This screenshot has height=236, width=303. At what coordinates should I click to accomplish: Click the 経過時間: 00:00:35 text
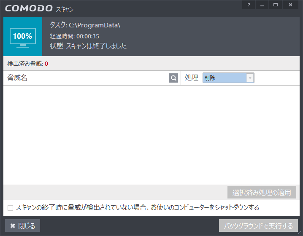click(74, 36)
